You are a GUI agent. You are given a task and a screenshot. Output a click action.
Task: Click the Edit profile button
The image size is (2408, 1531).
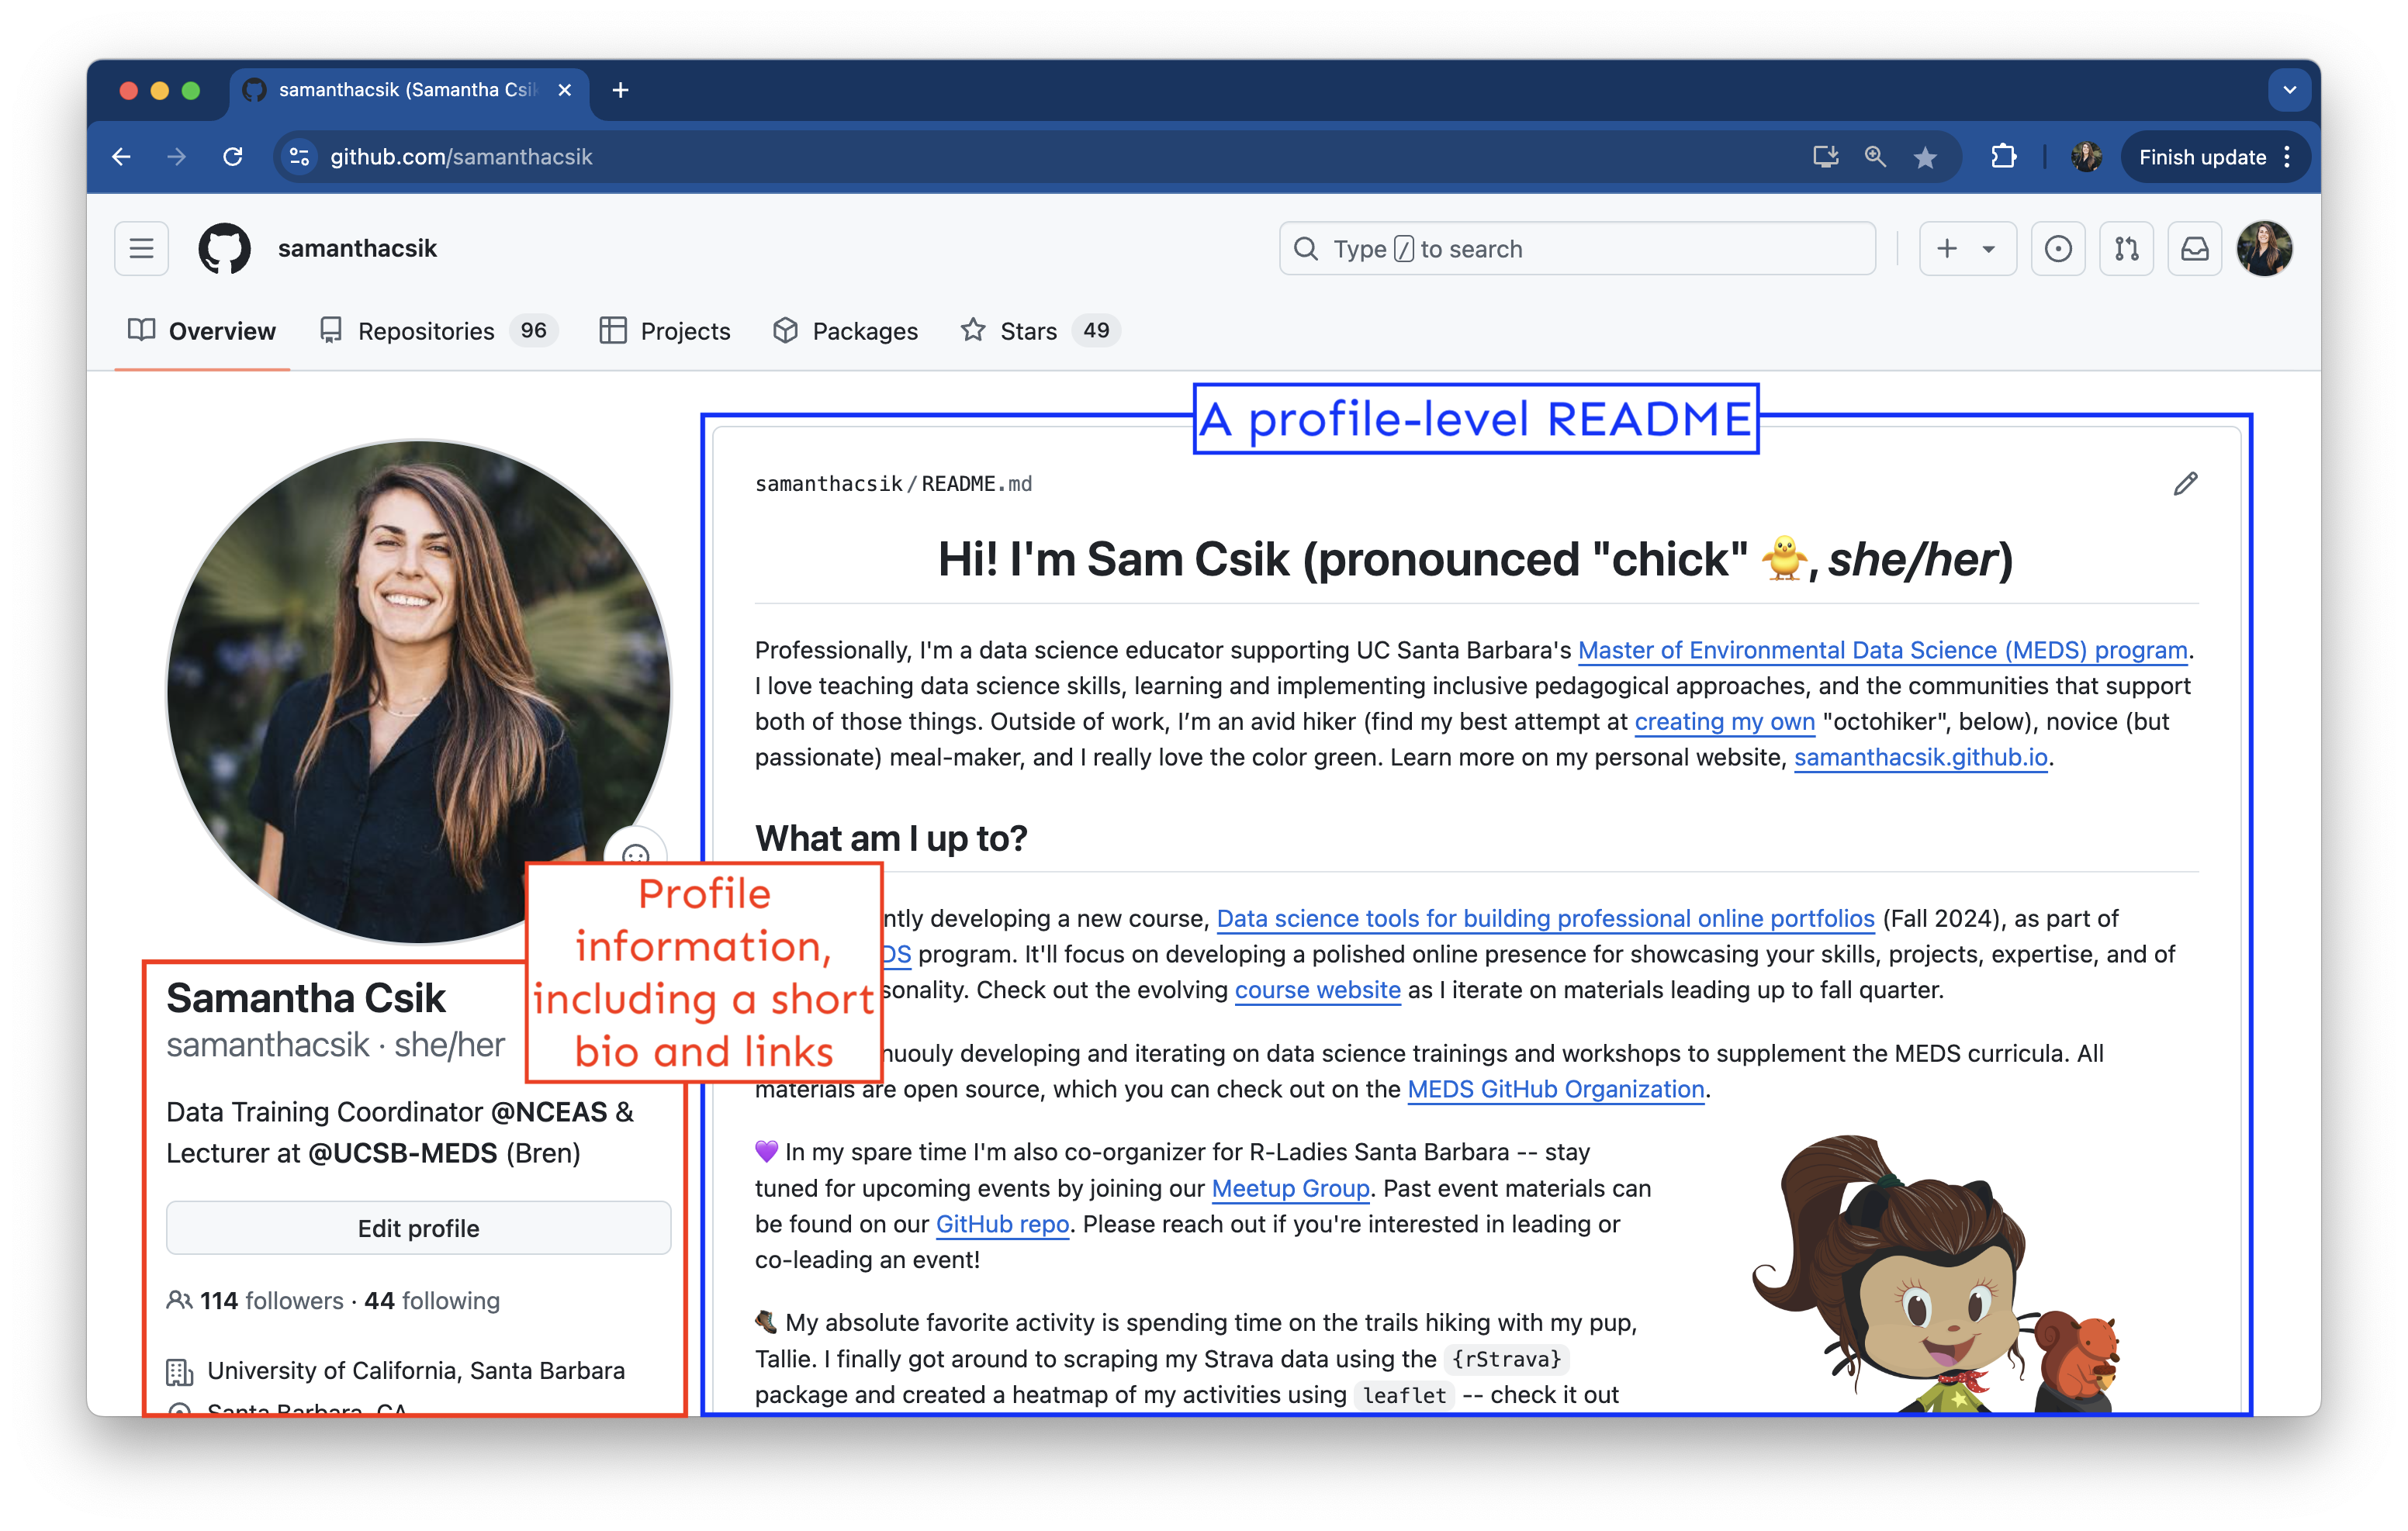click(x=418, y=1228)
